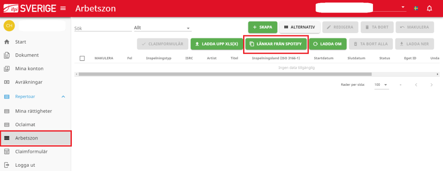
Task: Click the document icon next to Dokument
Action: [x=7, y=55]
